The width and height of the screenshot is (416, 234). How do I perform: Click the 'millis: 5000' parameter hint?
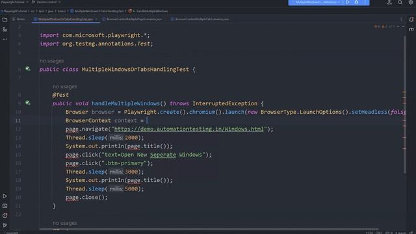click(x=123, y=188)
